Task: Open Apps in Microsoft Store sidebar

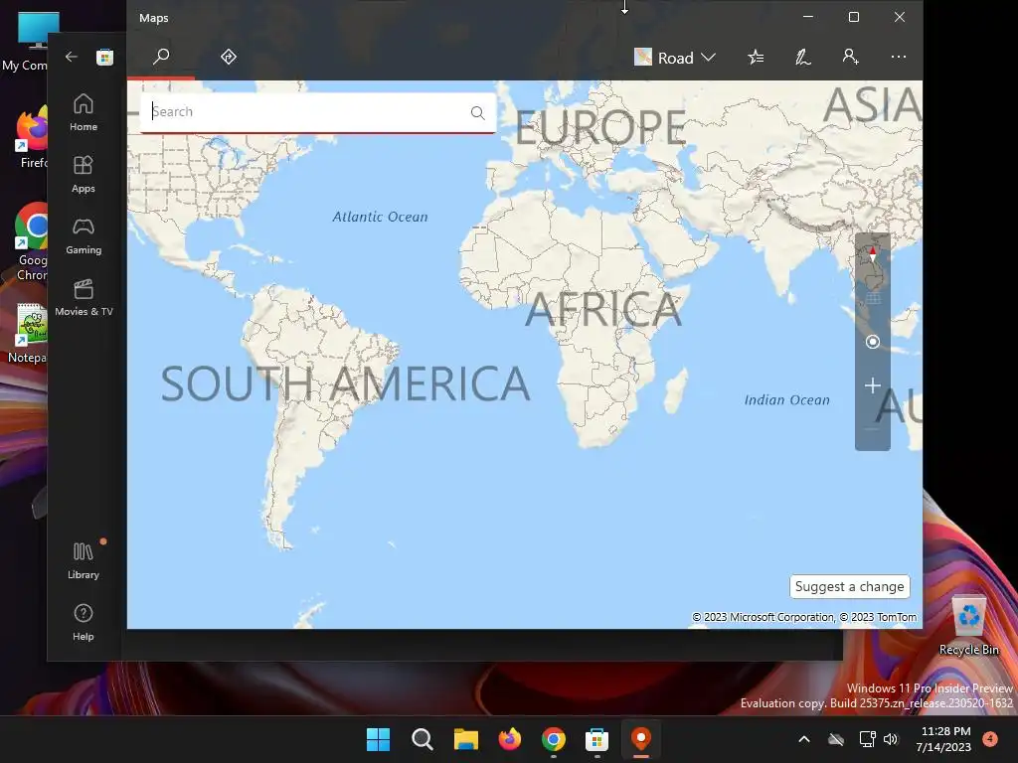Action: pyautogui.click(x=84, y=175)
